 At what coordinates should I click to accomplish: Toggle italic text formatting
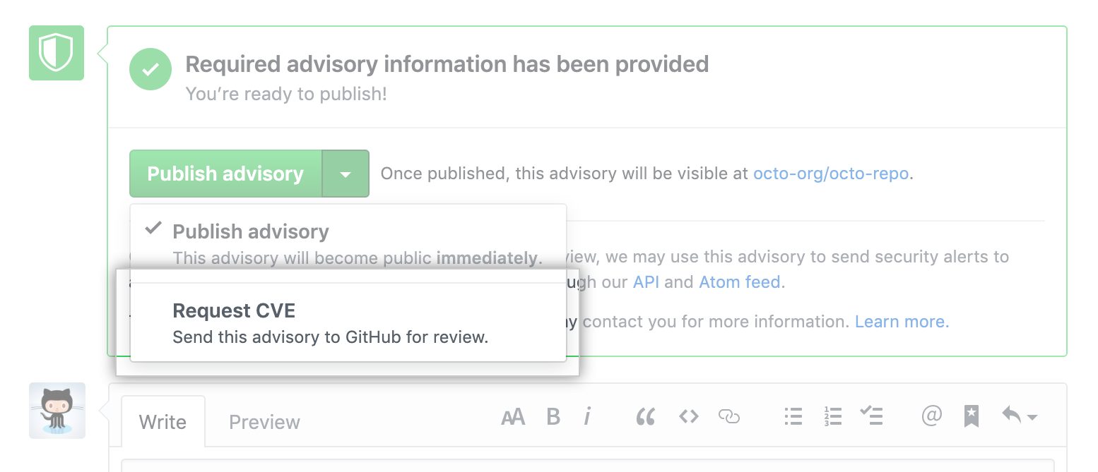[587, 417]
